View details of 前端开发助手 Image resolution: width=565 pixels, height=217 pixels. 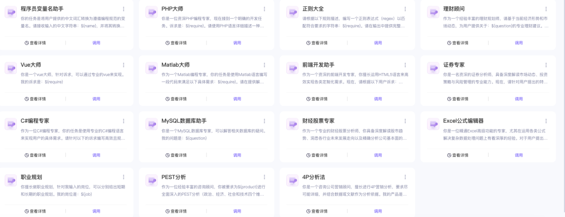[317, 99]
